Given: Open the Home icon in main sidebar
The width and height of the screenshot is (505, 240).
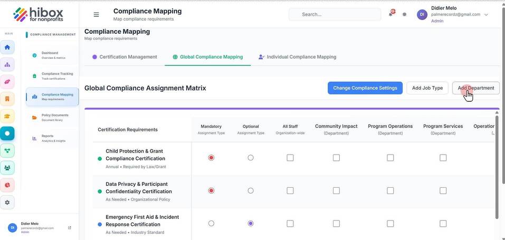Looking at the screenshot, I should (7, 47).
